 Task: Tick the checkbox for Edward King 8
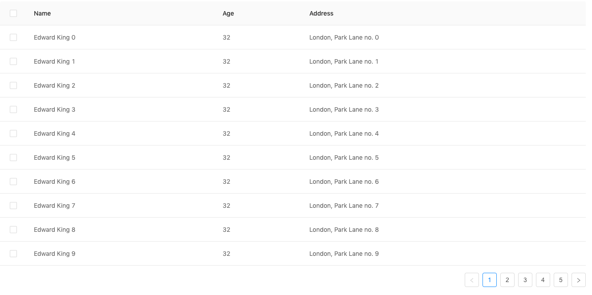tap(13, 230)
